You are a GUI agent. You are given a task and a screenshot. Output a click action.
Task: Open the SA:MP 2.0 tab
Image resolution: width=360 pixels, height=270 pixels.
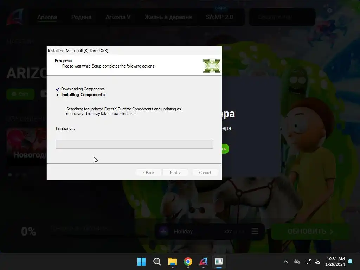[x=219, y=17]
